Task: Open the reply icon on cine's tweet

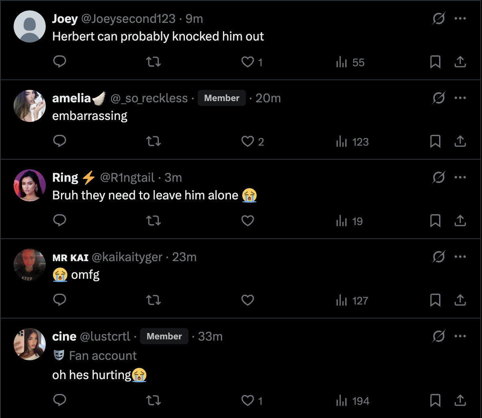Action: click(59, 400)
